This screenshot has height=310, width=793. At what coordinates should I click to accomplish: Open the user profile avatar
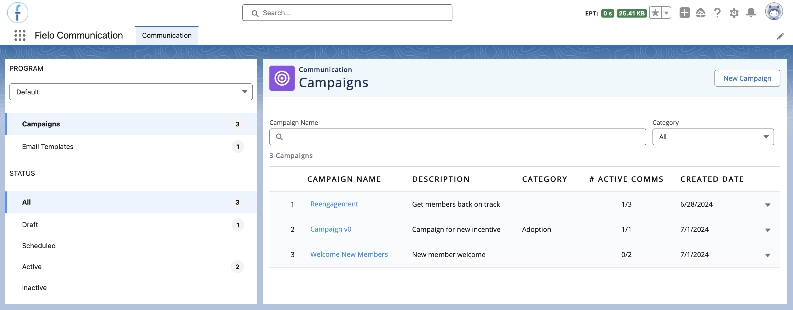[774, 12]
